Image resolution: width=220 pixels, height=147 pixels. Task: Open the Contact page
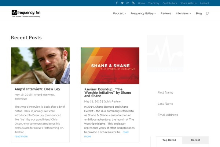(204, 3)
